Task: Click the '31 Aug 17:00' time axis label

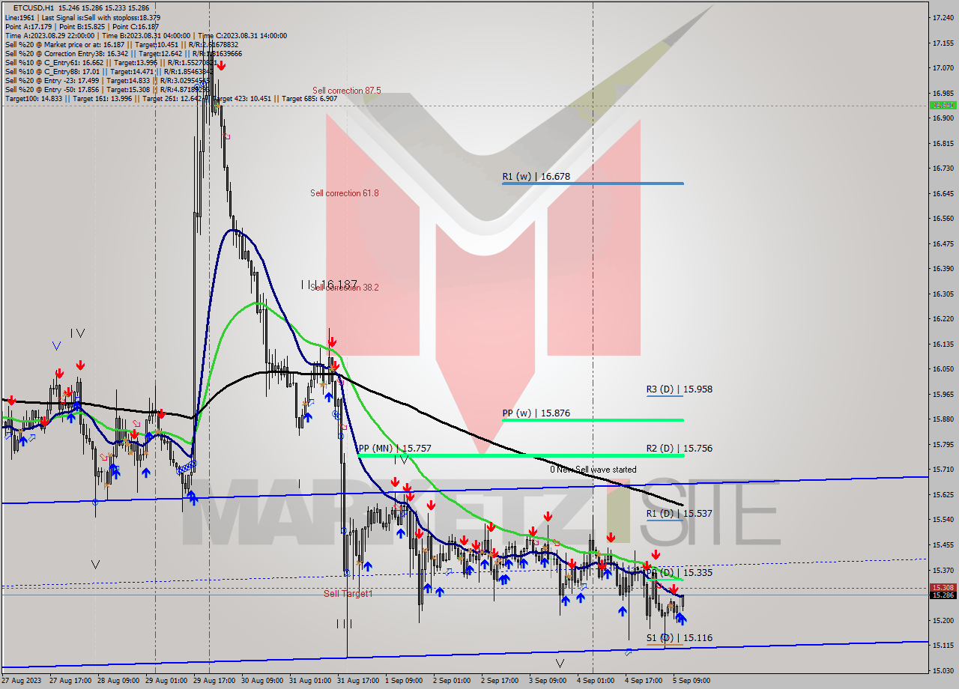Action: [360, 681]
